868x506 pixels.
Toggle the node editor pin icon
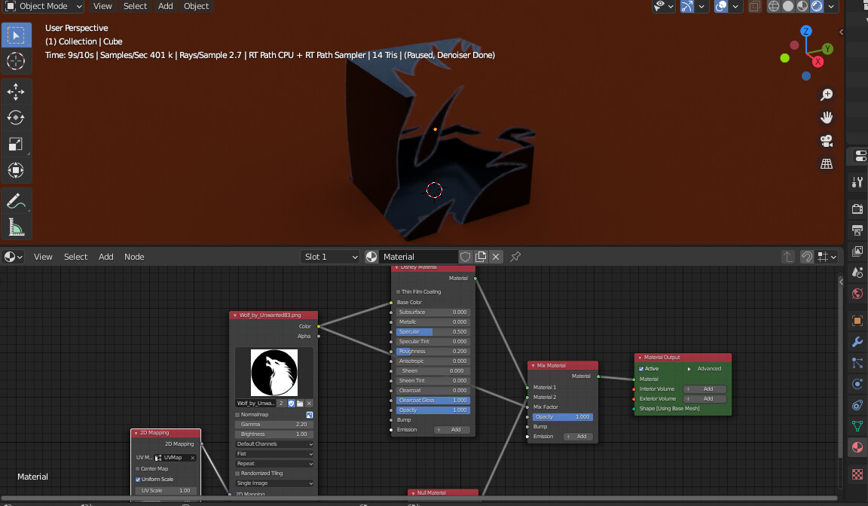[515, 257]
